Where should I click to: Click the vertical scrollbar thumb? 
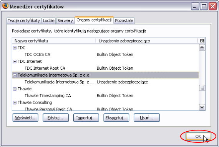pos(202,88)
